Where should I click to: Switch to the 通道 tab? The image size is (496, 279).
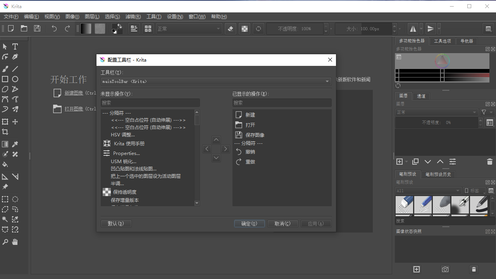(421, 96)
